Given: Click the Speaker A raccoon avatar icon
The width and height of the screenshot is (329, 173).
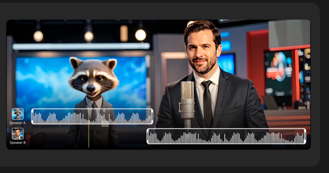Looking at the screenshot, I should pyautogui.click(x=18, y=114).
